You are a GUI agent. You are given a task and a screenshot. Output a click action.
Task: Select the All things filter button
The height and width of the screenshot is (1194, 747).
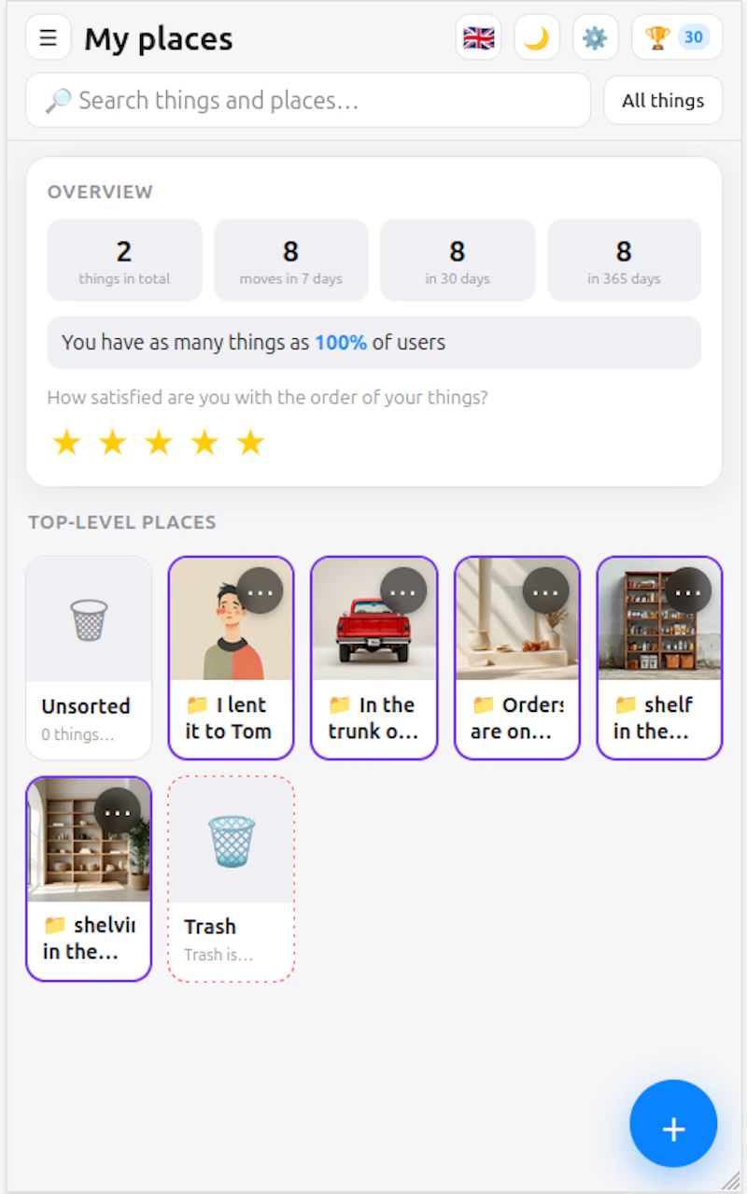663,100
